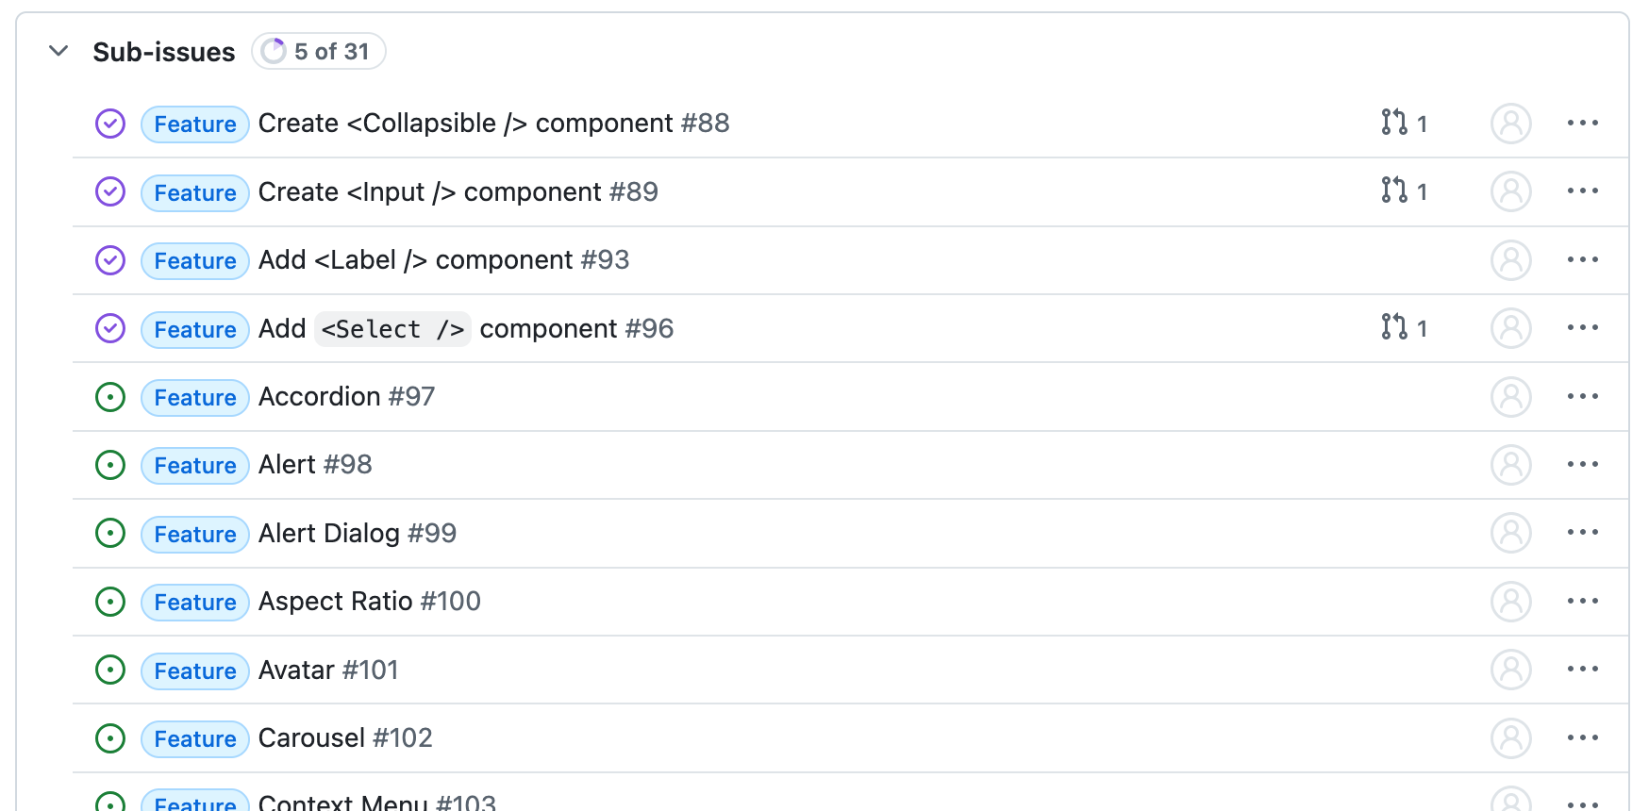Open the Avatar #101 issue
The width and height of the screenshot is (1649, 811).
[x=299, y=670]
